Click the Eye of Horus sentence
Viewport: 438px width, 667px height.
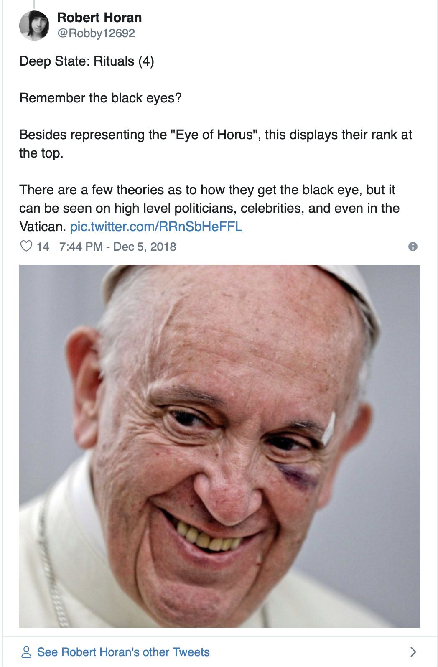click(216, 144)
